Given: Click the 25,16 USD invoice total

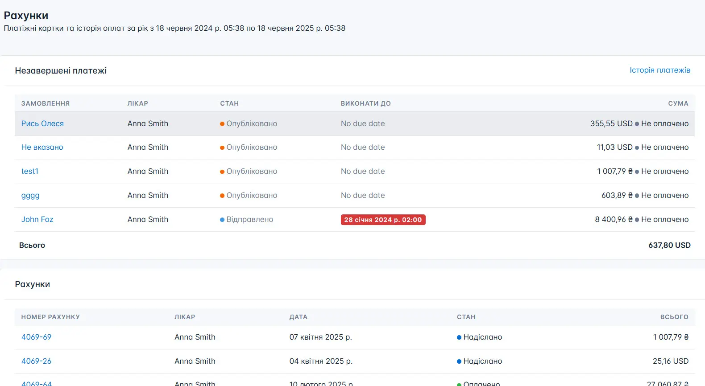Looking at the screenshot, I should [x=671, y=361].
